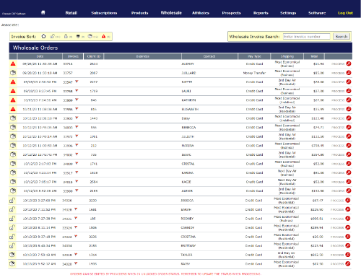This screenshot has height=280, width=361.
Task: Select contact name "TAYLOR"
Action: click(186, 255)
